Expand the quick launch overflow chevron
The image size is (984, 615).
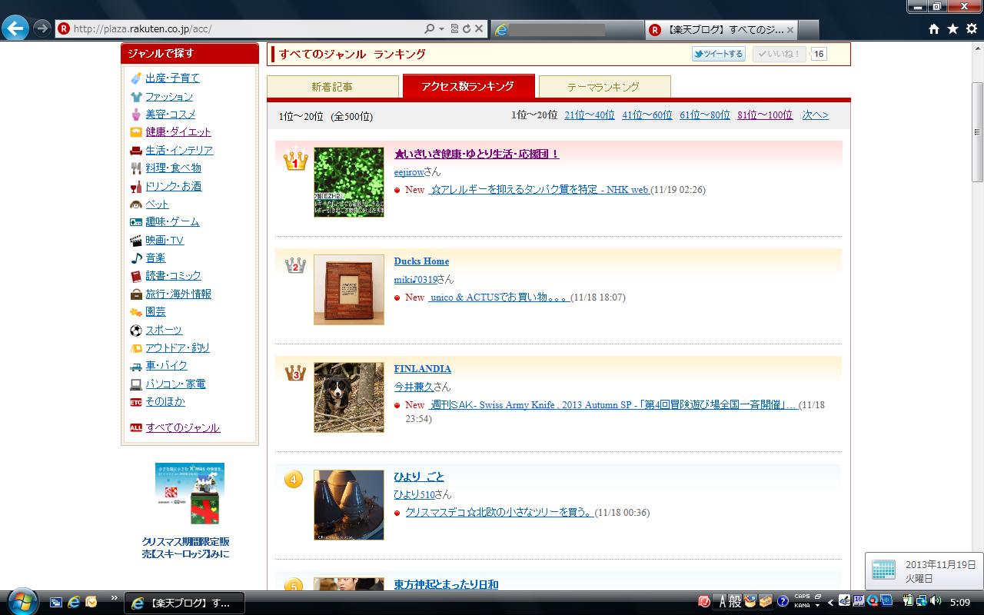click(x=115, y=598)
